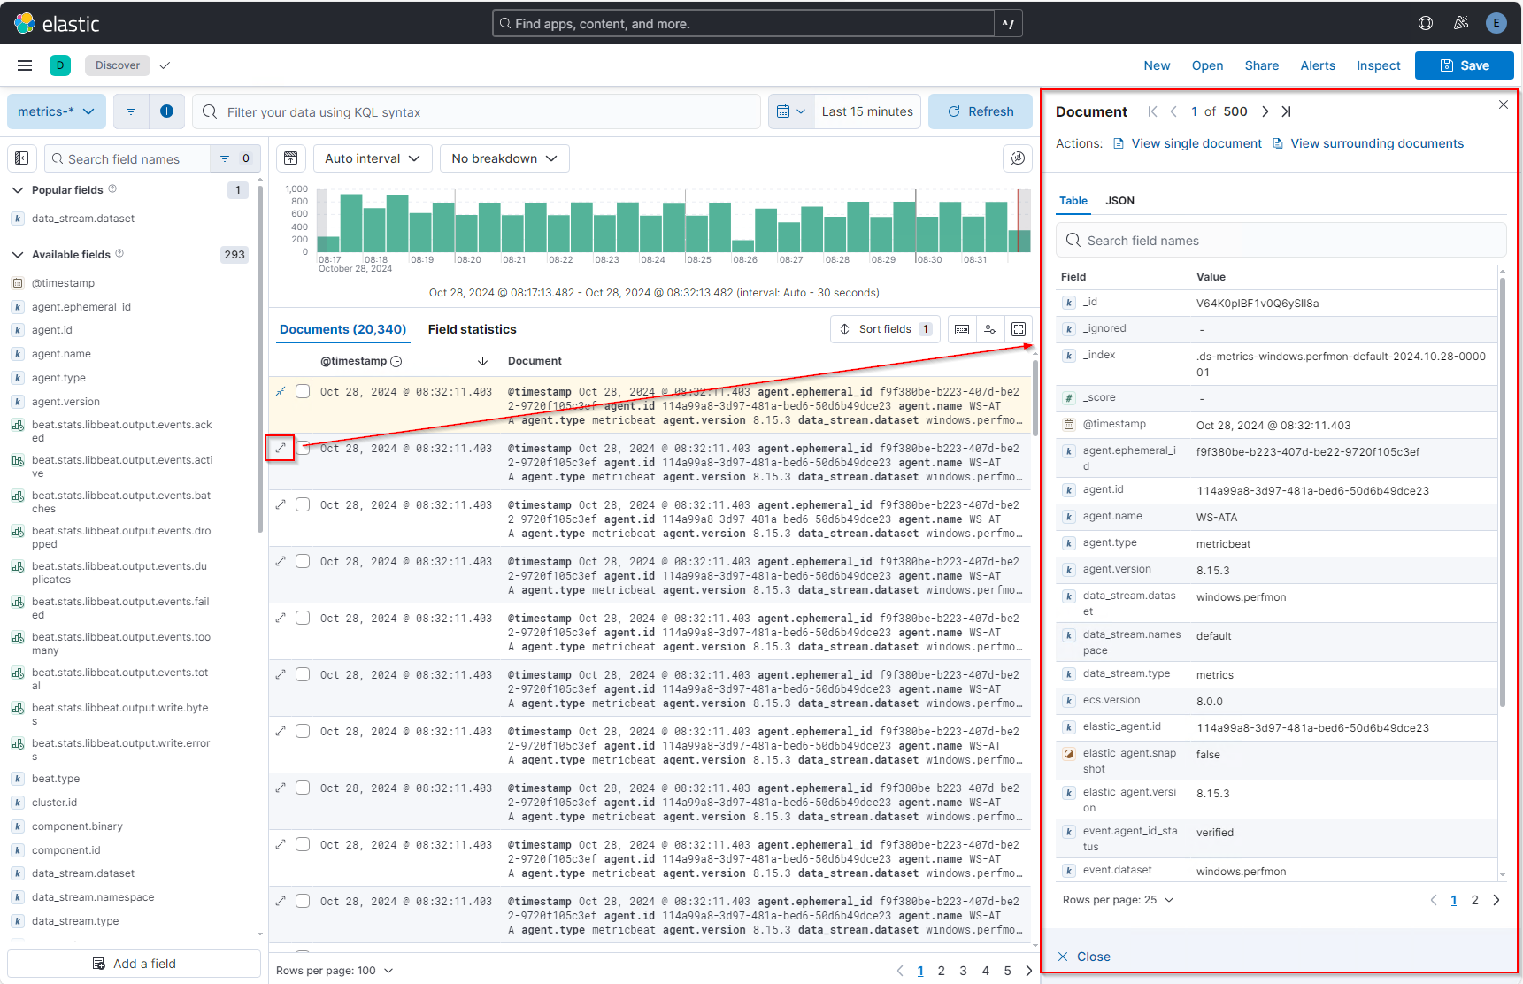Close the Document flyout with X
The height and width of the screenshot is (984, 1523).
[1504, 104]
